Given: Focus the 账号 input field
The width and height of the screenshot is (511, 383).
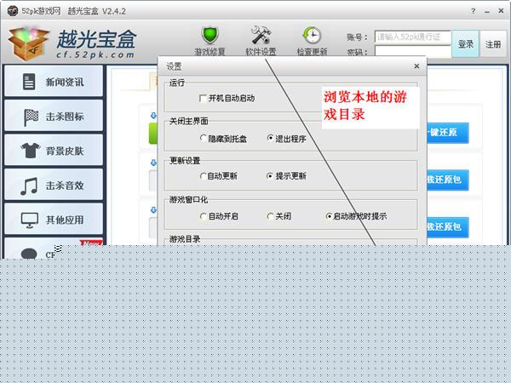Looking at the screenshot, I should click(412, 37).
